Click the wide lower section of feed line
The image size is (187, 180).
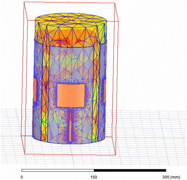pyautogui.click(x=70, y=130)
